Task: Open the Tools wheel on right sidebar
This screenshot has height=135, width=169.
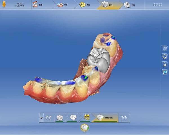Action: [x=165, y=56]
